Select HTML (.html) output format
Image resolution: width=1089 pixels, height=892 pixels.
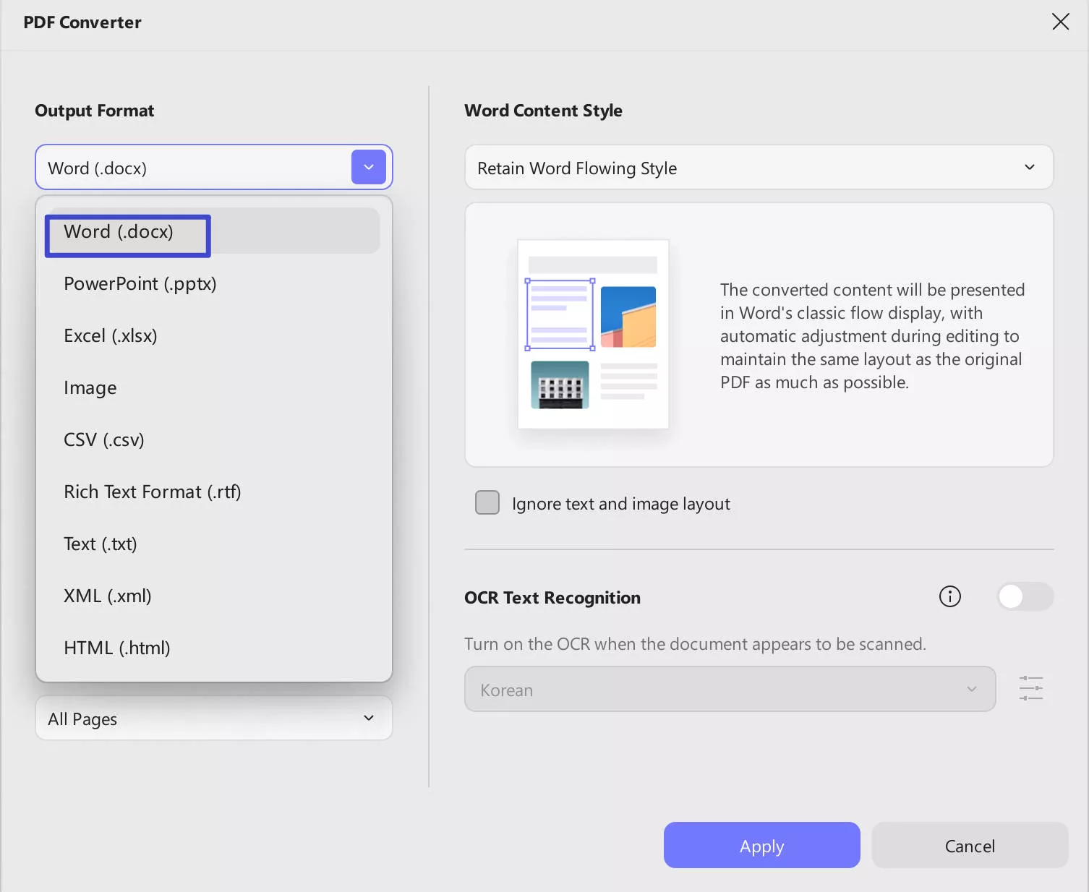[116, 648]
